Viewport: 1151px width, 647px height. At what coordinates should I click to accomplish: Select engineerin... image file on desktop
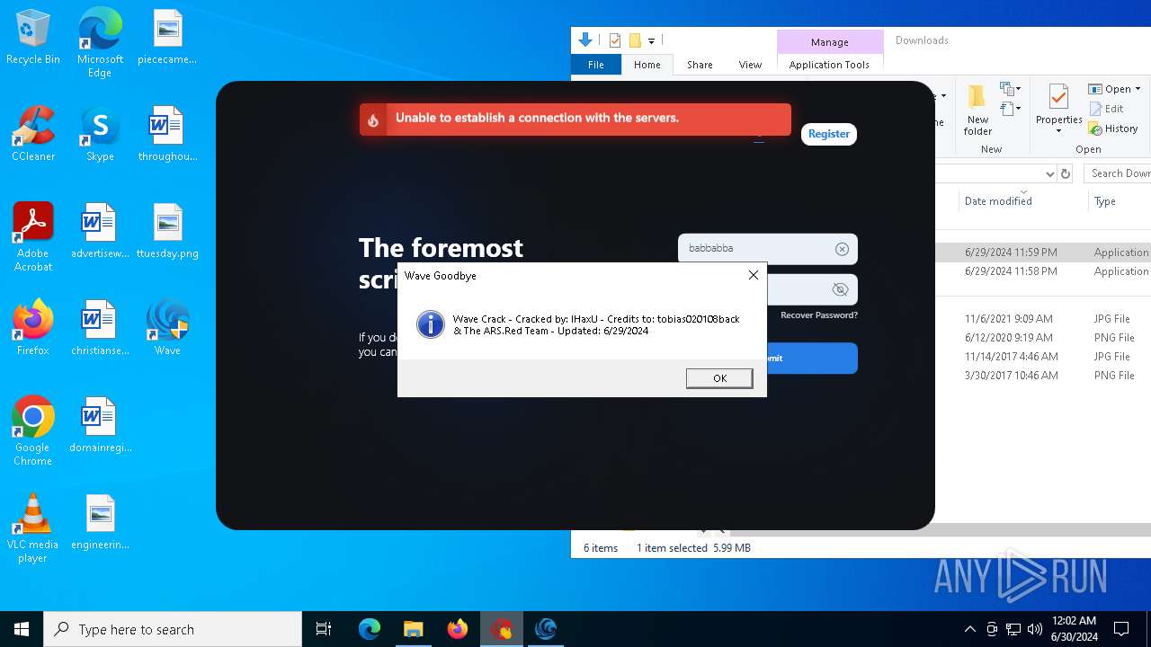coord(100,522)
